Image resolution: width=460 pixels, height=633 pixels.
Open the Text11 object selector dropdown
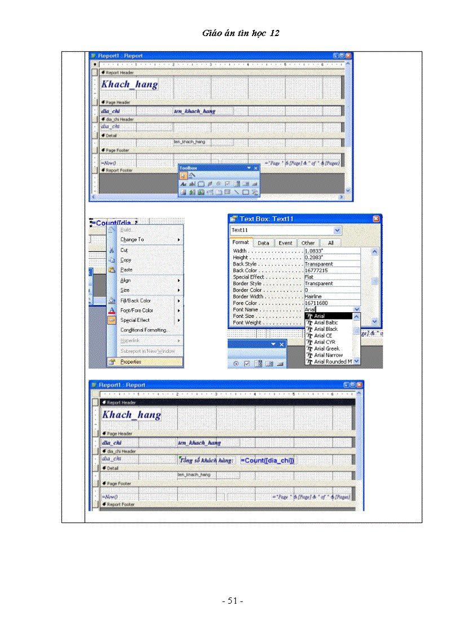[337, 231]
